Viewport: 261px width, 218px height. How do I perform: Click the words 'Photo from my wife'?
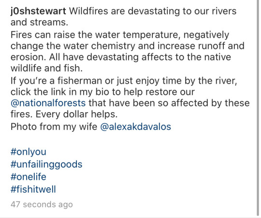point(54,127)
